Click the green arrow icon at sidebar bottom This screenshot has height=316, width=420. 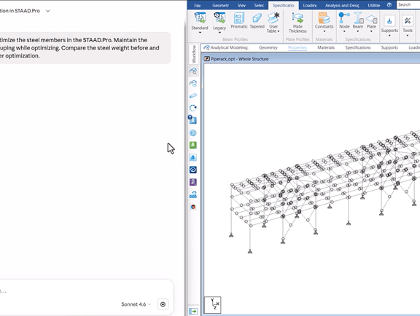(x=193, y=311)
